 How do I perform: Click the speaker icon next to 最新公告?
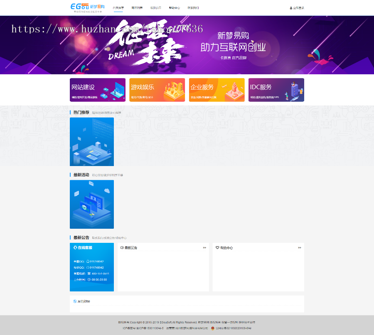[122, 248]
